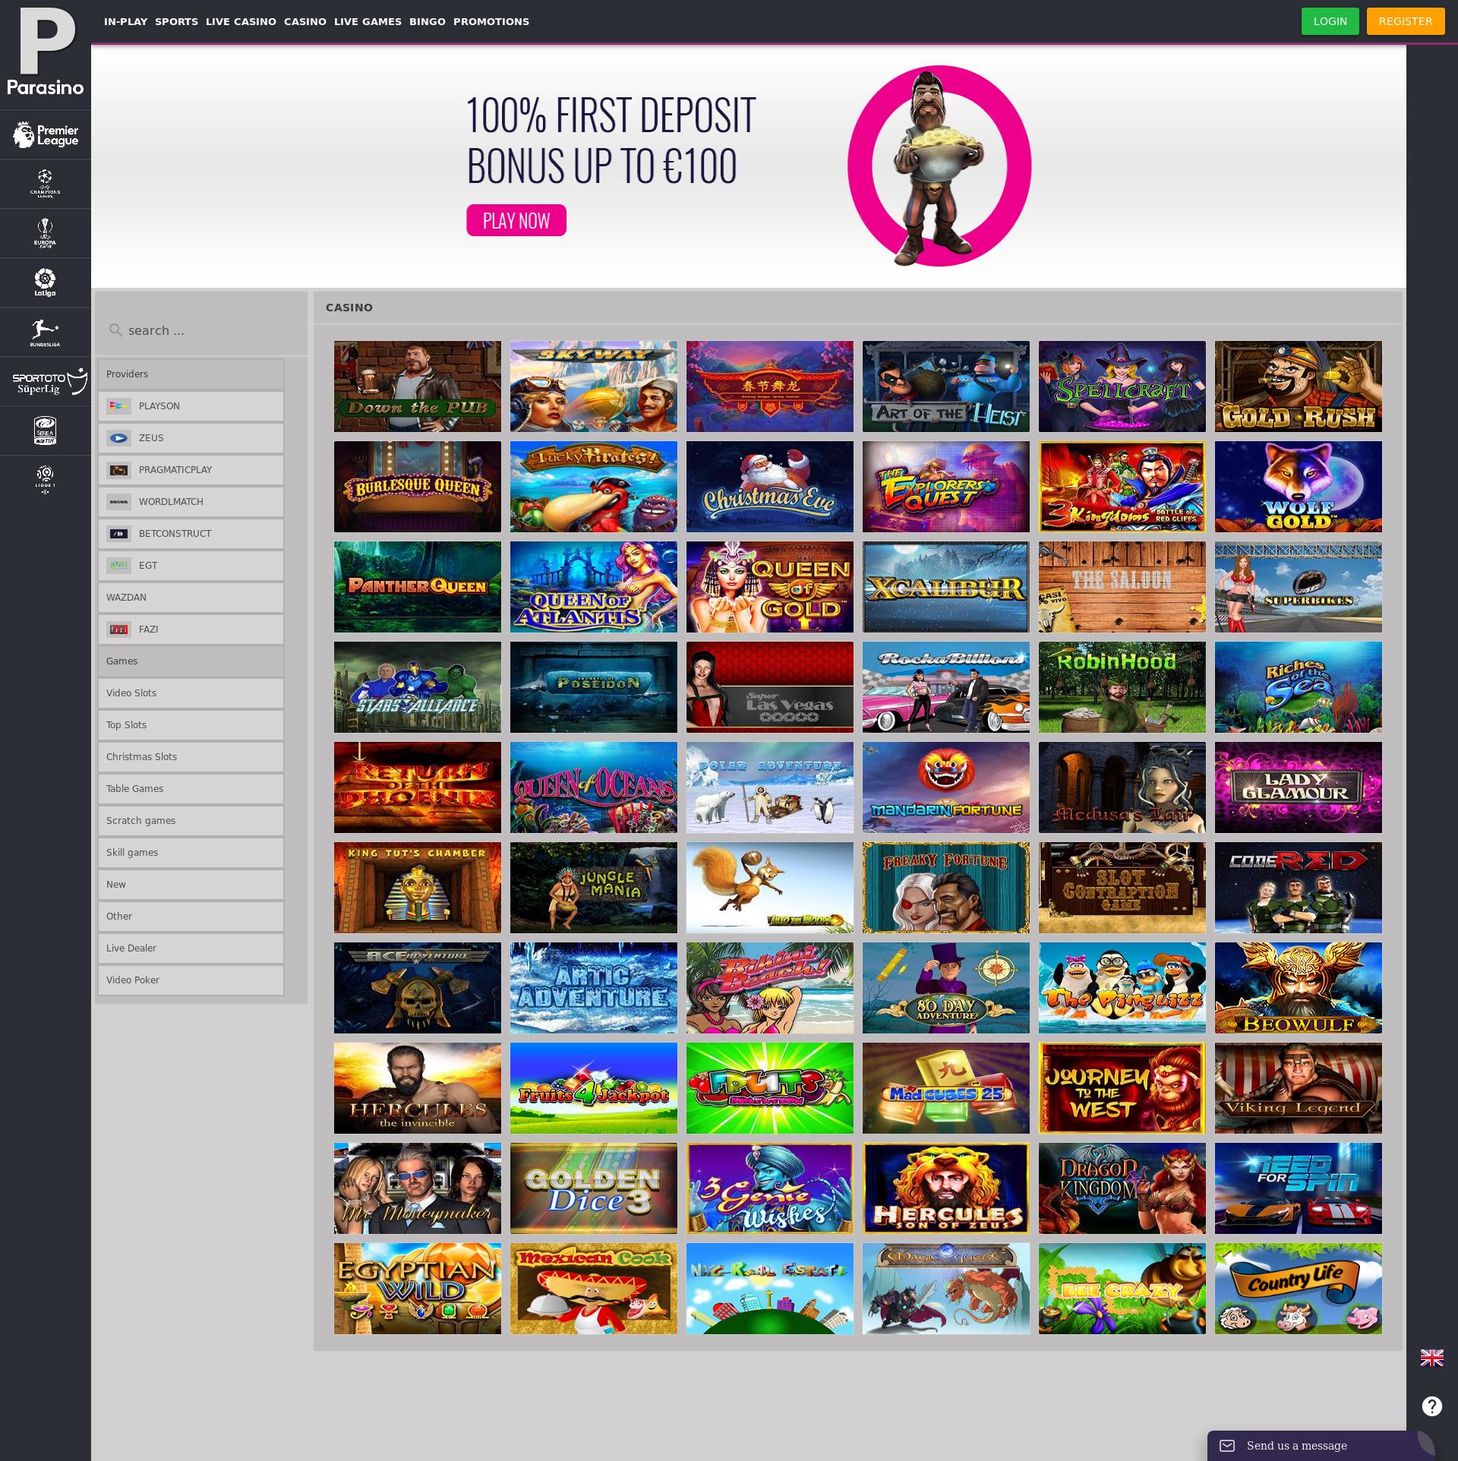Open the Premier League sidebar icon
Screen dimensions: 1458x1461
tap(46, 135)
